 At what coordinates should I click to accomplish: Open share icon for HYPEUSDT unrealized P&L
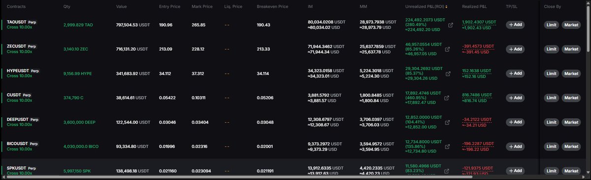coord(448,74)
